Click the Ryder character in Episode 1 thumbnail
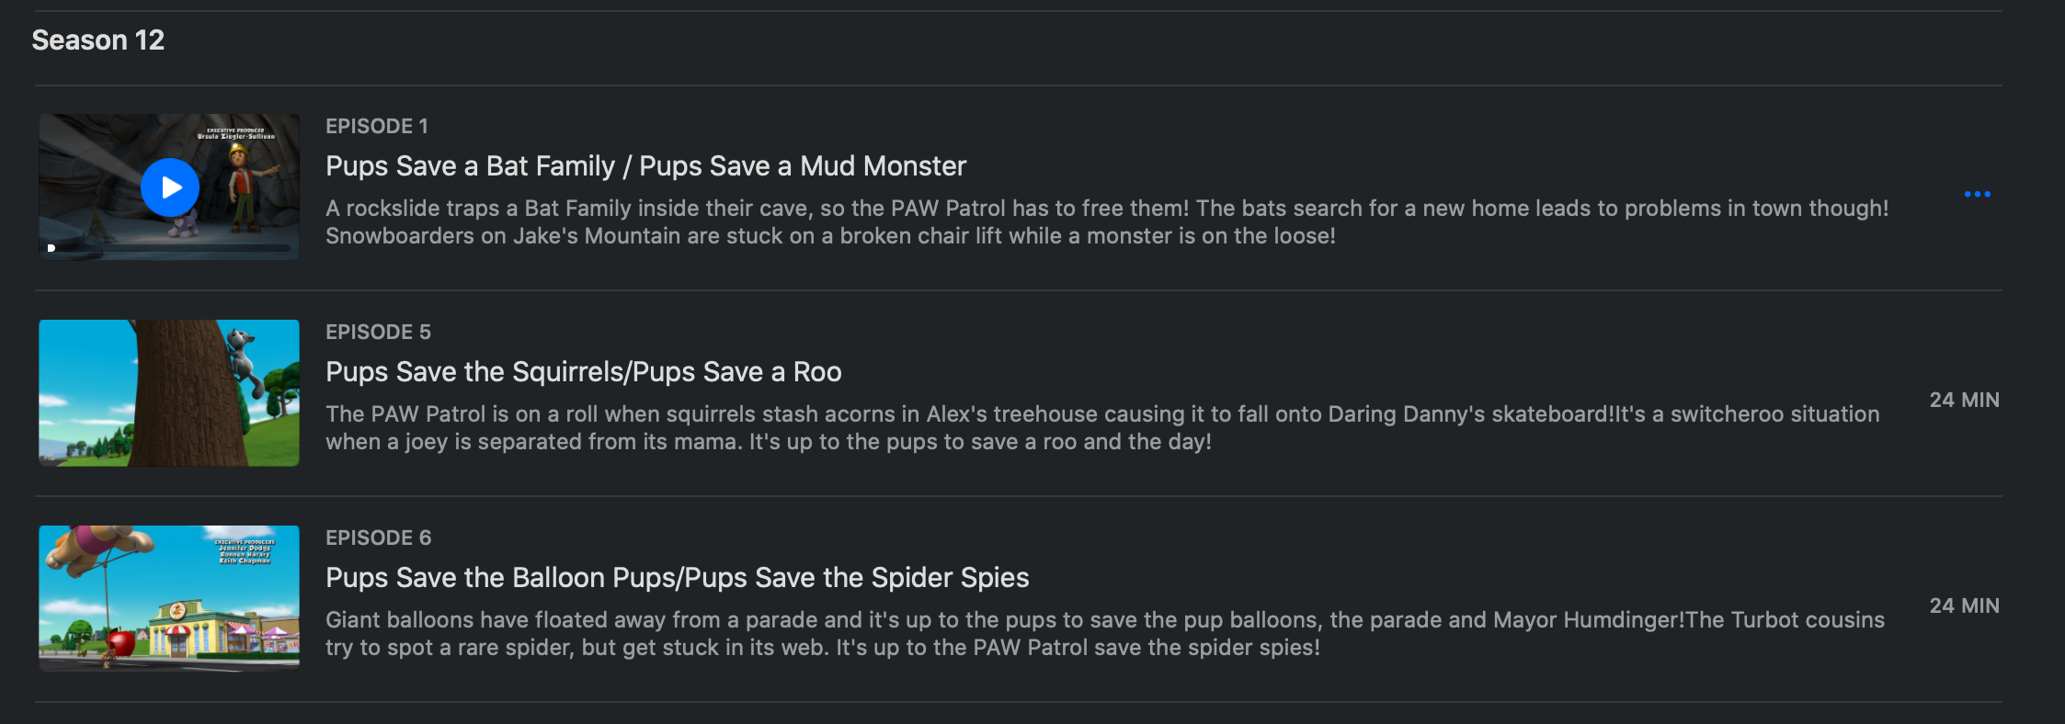The height and width of the screenshot is (724, 2065). (x=245, y=184)
